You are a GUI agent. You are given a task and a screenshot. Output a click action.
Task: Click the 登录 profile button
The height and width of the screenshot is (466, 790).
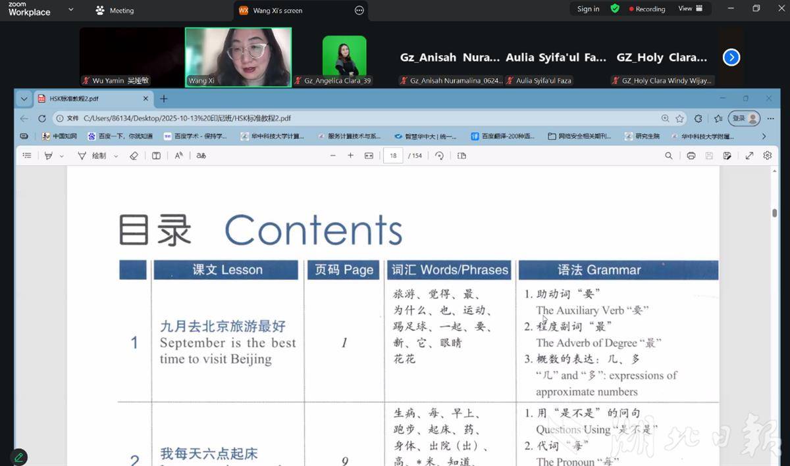pyautogui.click(x=744, y=118)
